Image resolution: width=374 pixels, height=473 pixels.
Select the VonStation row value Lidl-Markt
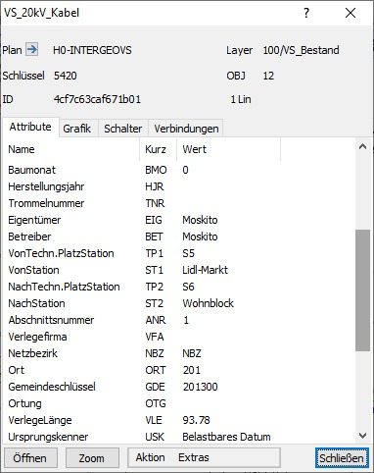[x=205, y=270]
